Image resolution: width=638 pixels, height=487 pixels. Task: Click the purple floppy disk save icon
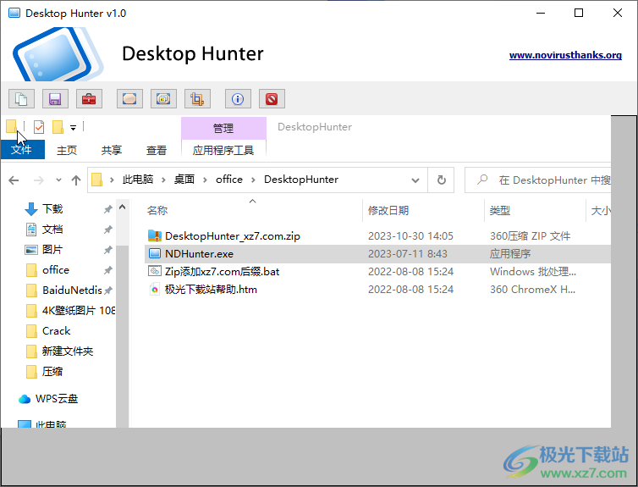point(55,99)
